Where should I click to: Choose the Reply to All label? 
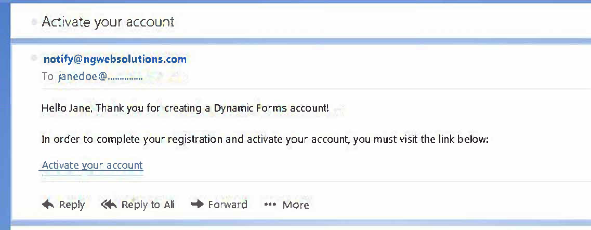[148, 205]
